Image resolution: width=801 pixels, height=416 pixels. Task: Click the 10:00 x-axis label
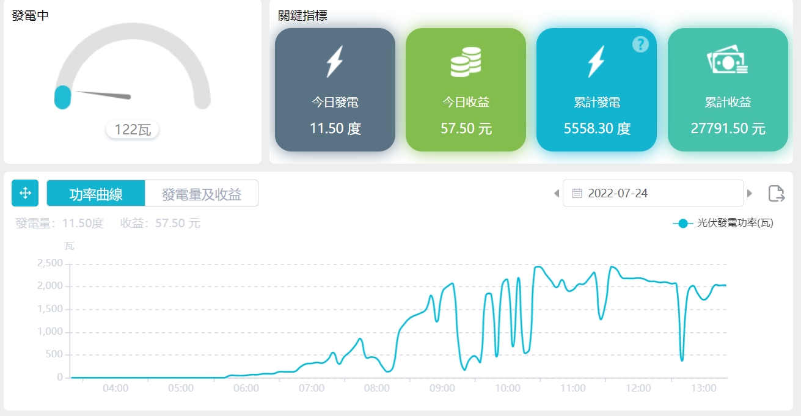[x=508, y=388]
